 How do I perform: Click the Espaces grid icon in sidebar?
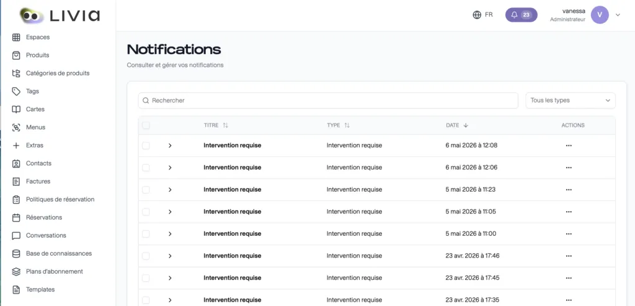(16, 37)
